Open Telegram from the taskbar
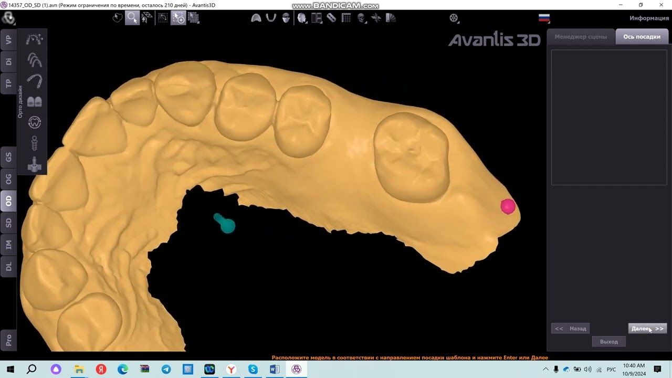This screenshot has height=378, width=672. click(166, 370)
